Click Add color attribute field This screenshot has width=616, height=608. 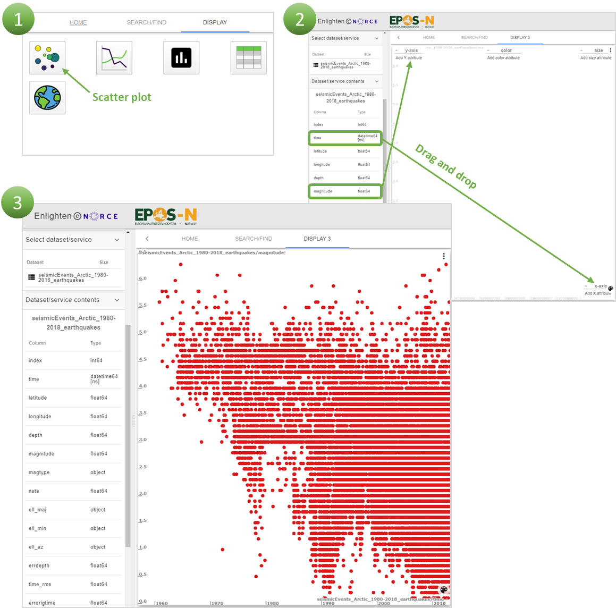click(503, 58)
